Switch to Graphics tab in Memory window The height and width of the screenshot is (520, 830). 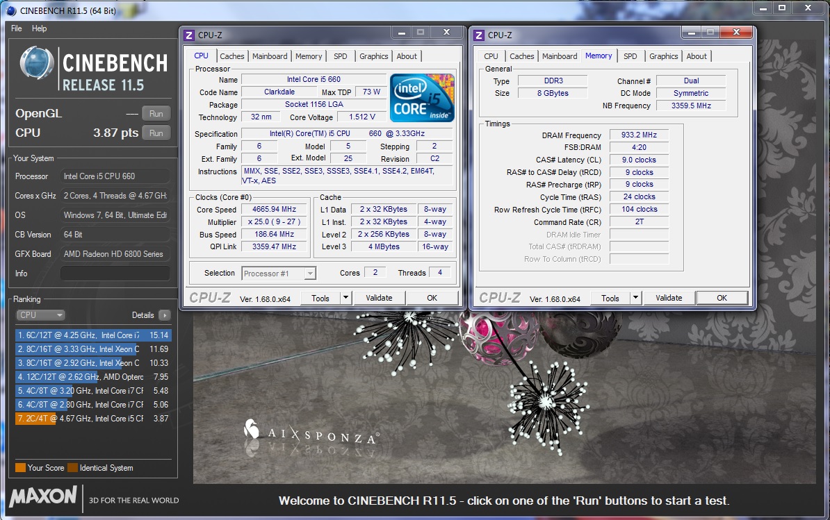point(663,56)
